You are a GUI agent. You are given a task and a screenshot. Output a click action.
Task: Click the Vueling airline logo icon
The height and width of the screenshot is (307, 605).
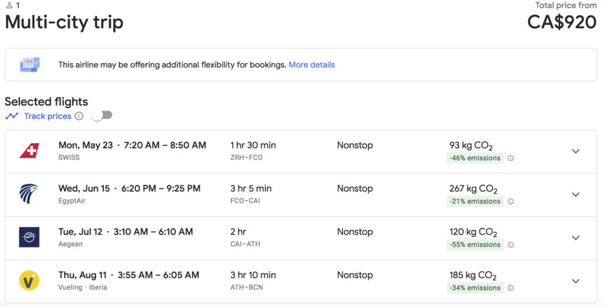[29, 280]
